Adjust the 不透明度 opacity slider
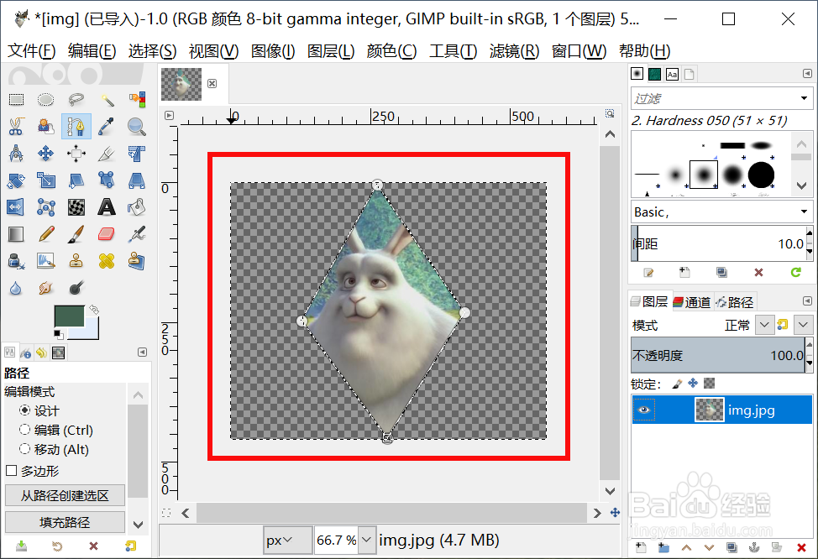The width and height of the screenshot is (818, 559). click(718, 355)
